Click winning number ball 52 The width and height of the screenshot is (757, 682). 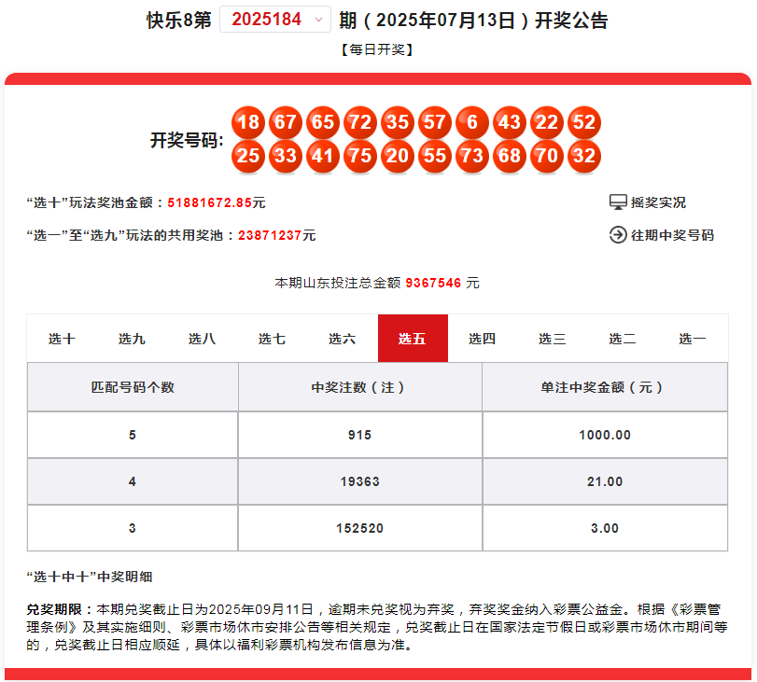coord(584,122)
